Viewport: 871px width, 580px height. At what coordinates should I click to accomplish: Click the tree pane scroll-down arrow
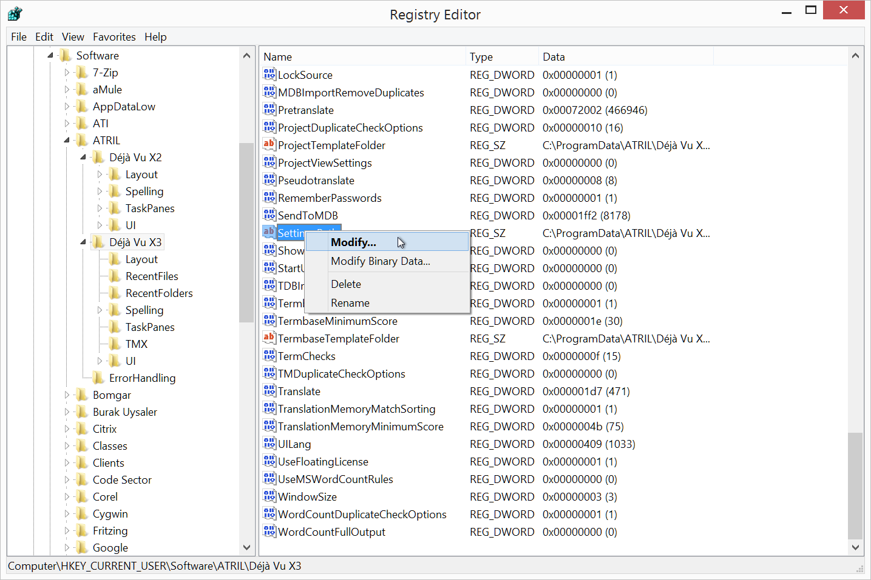[246, 547]
